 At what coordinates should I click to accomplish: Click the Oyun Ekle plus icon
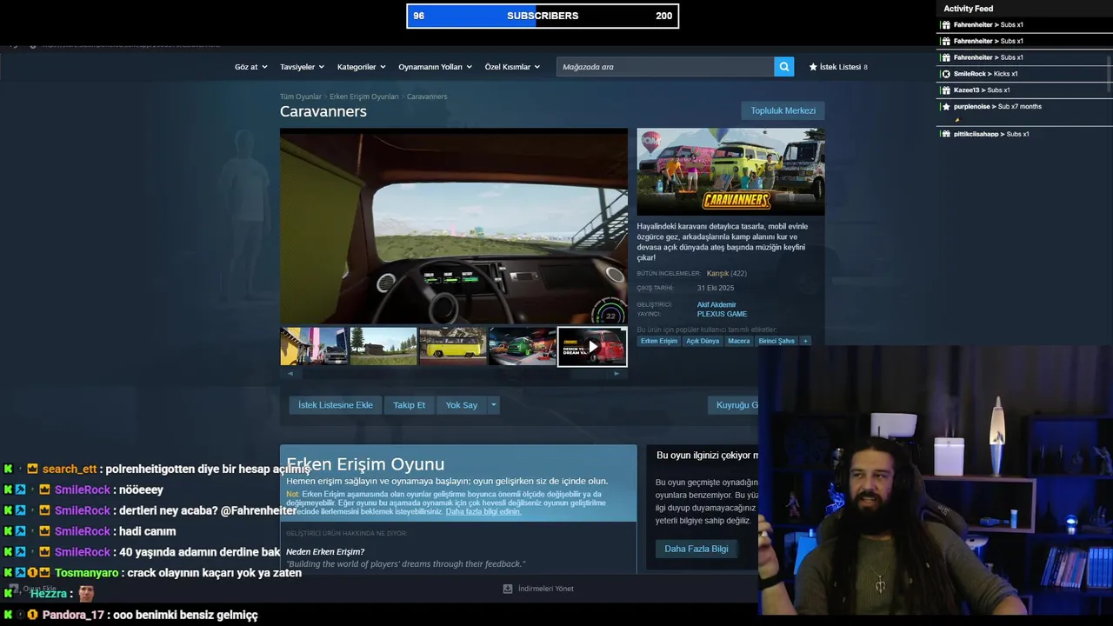pyautogui.click(x=13, y=589)
